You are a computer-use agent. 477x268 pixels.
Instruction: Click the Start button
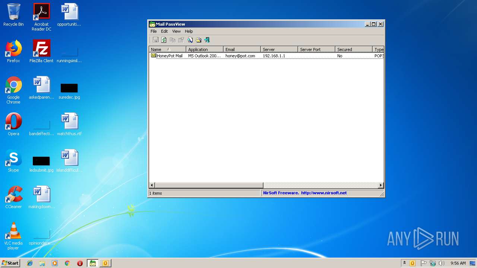tap(10, 263)
